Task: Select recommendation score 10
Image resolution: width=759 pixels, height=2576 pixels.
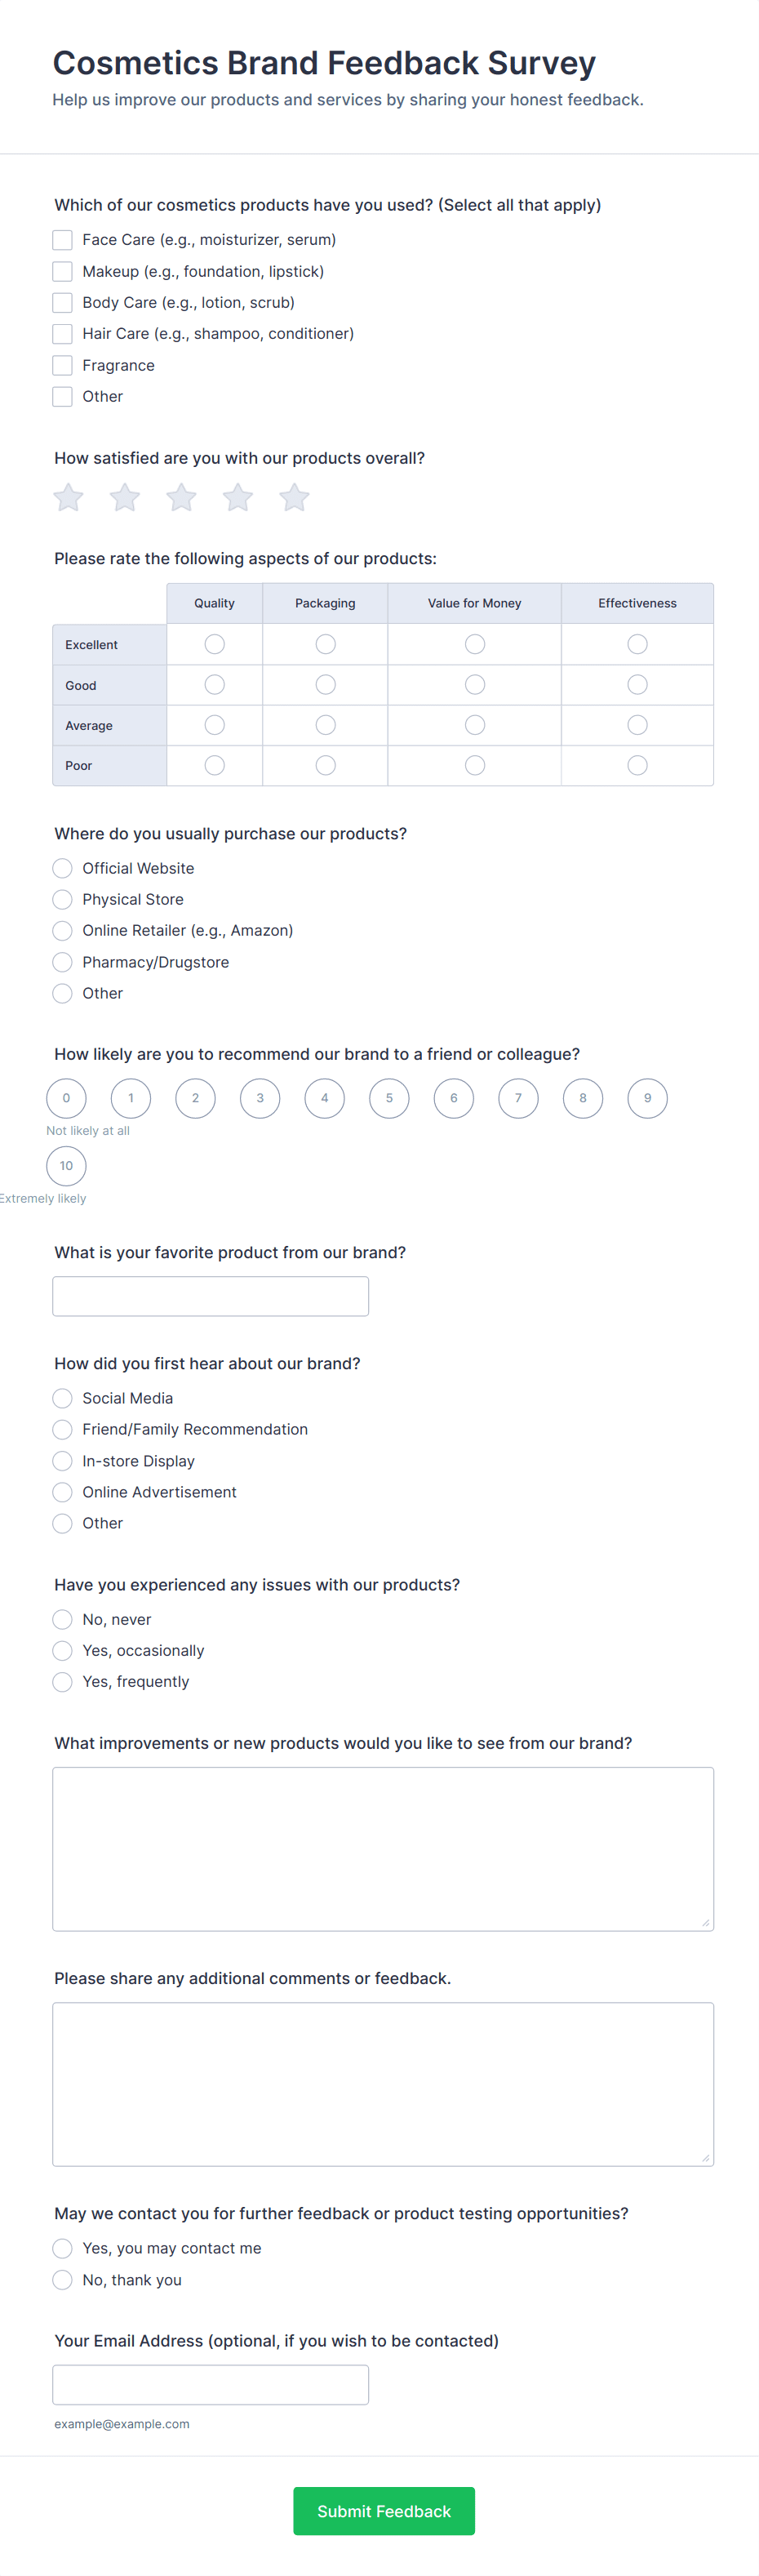Action: (66, 1166)
